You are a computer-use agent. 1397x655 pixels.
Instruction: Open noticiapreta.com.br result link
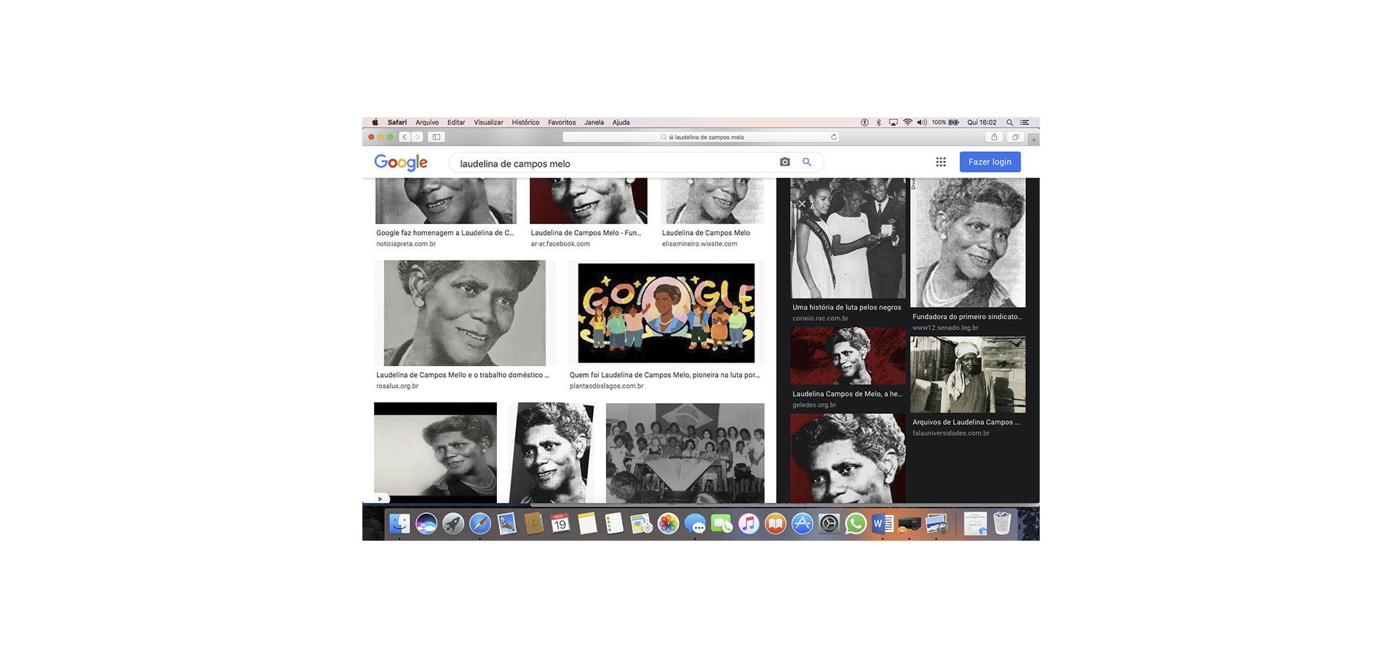pos(406,244)
